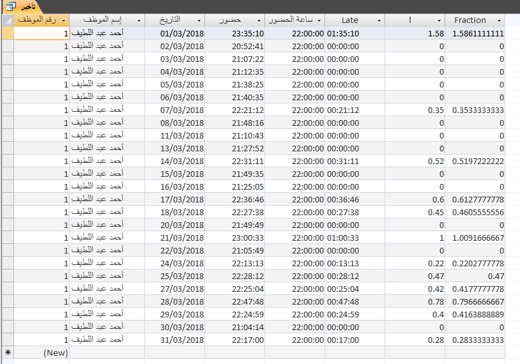Click Fraction value 0.7966666667

tap(475, 301)
